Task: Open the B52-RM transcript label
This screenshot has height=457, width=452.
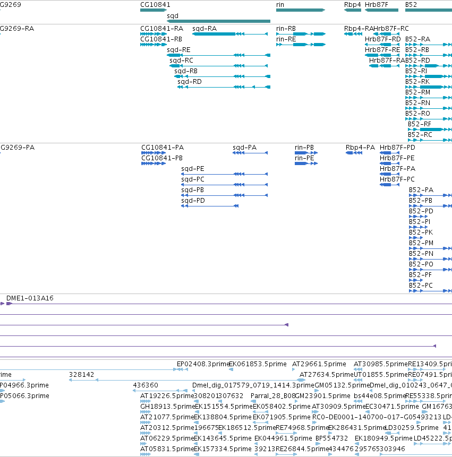Action: coord(417,92)
